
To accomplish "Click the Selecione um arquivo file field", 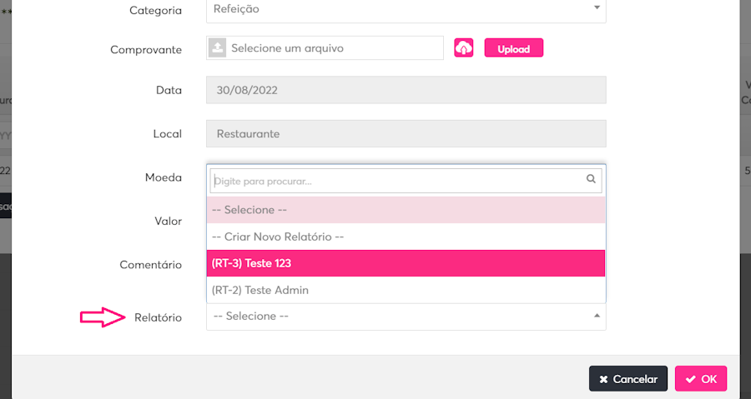I will [334, 48].
